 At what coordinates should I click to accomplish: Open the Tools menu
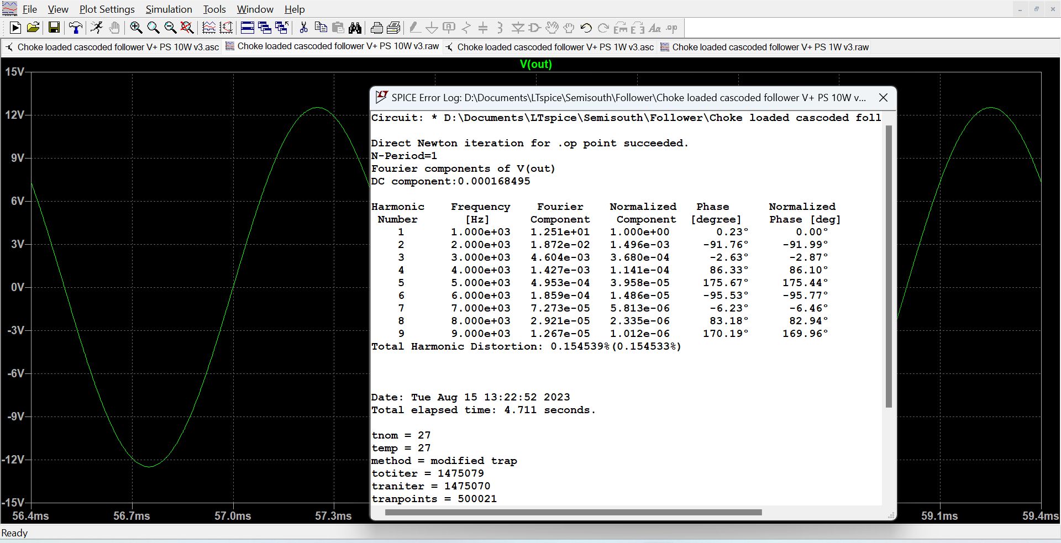pos(214,9)
